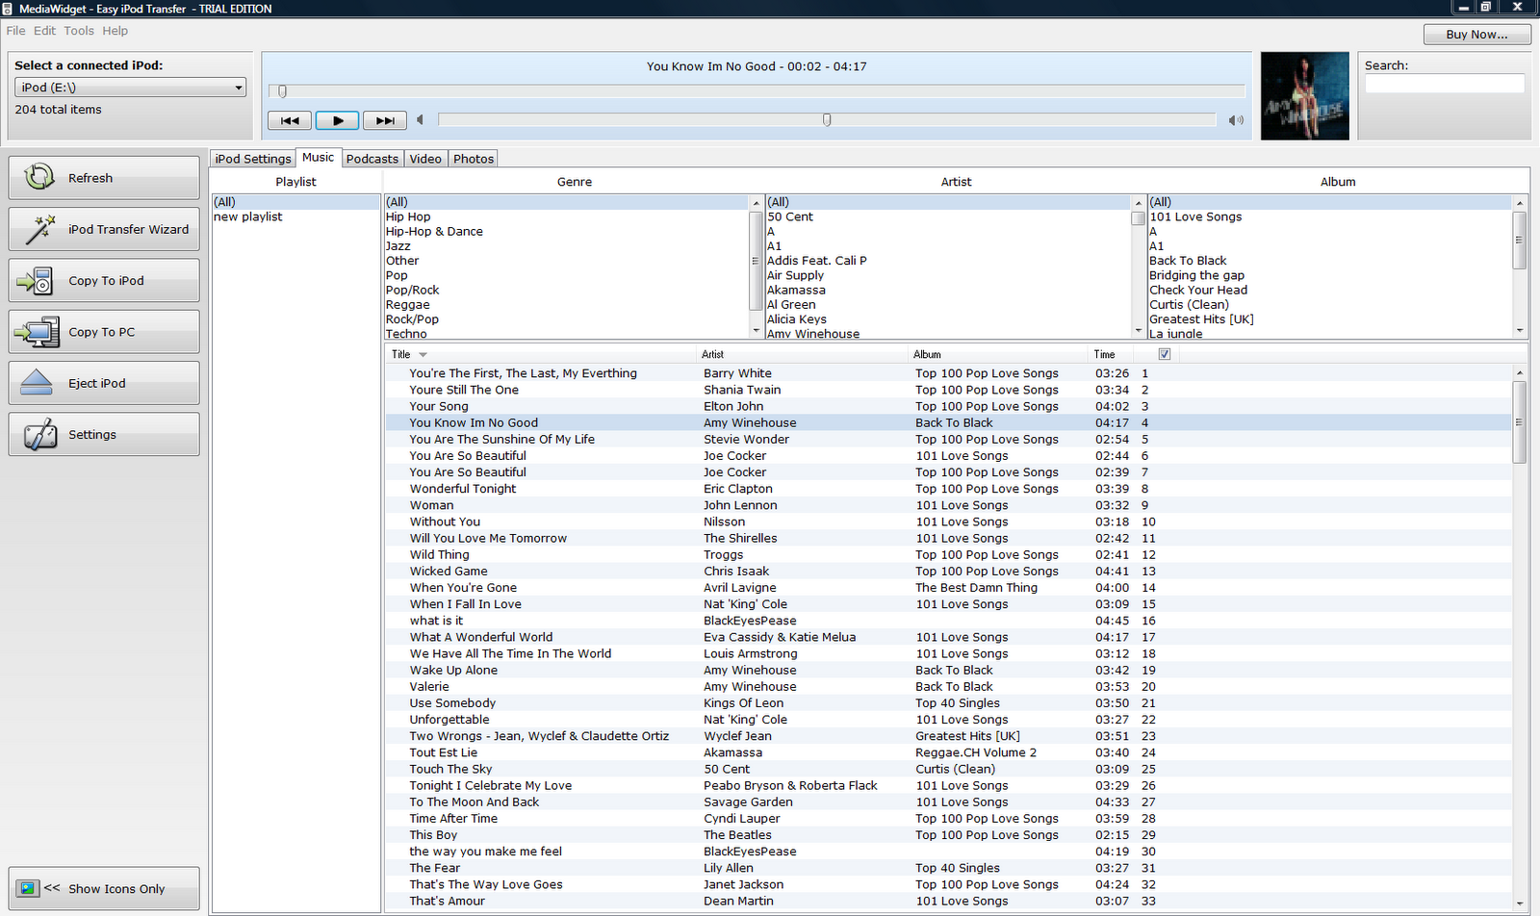This screenshot has height=916, width=1540.
Task: Select the Jazz genre
Action: pos(398,246)
